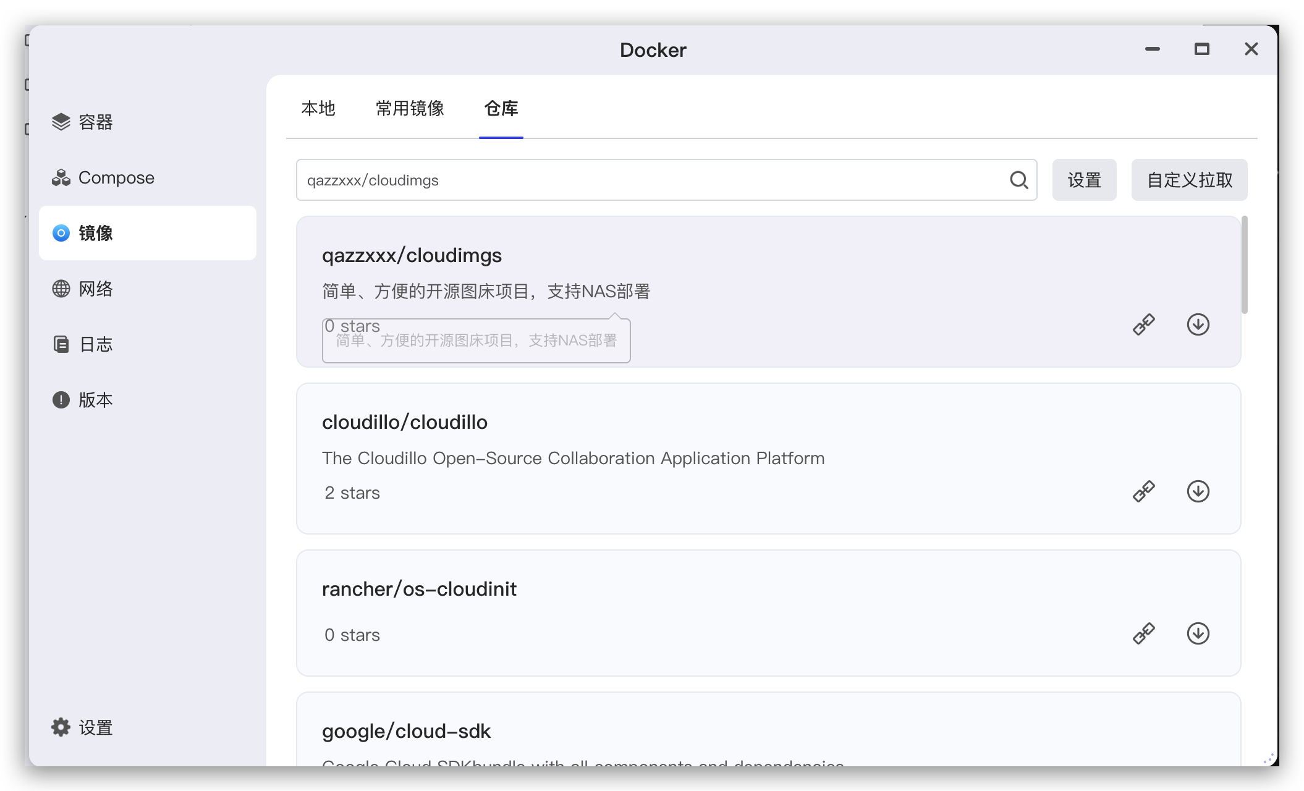Select the 仓库 tab

(501, 109)
